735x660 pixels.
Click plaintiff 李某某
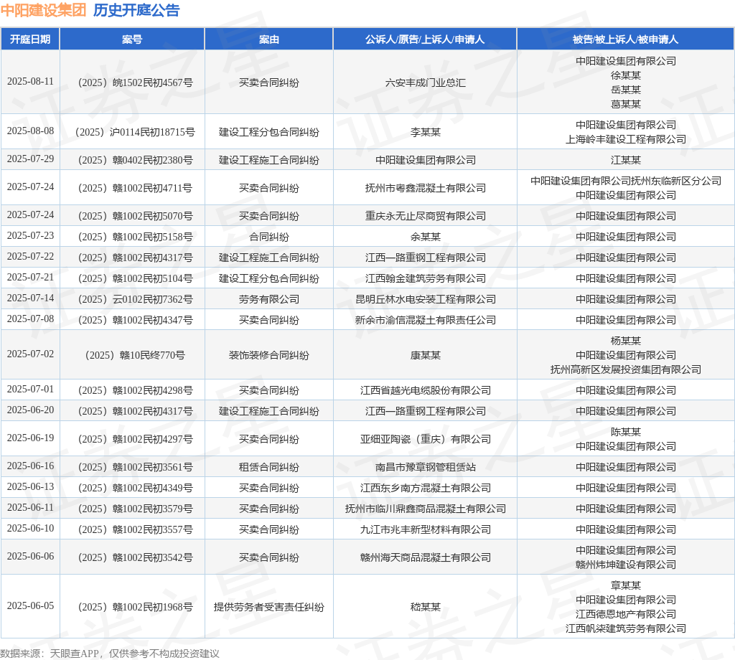click(x=426, y=133)
